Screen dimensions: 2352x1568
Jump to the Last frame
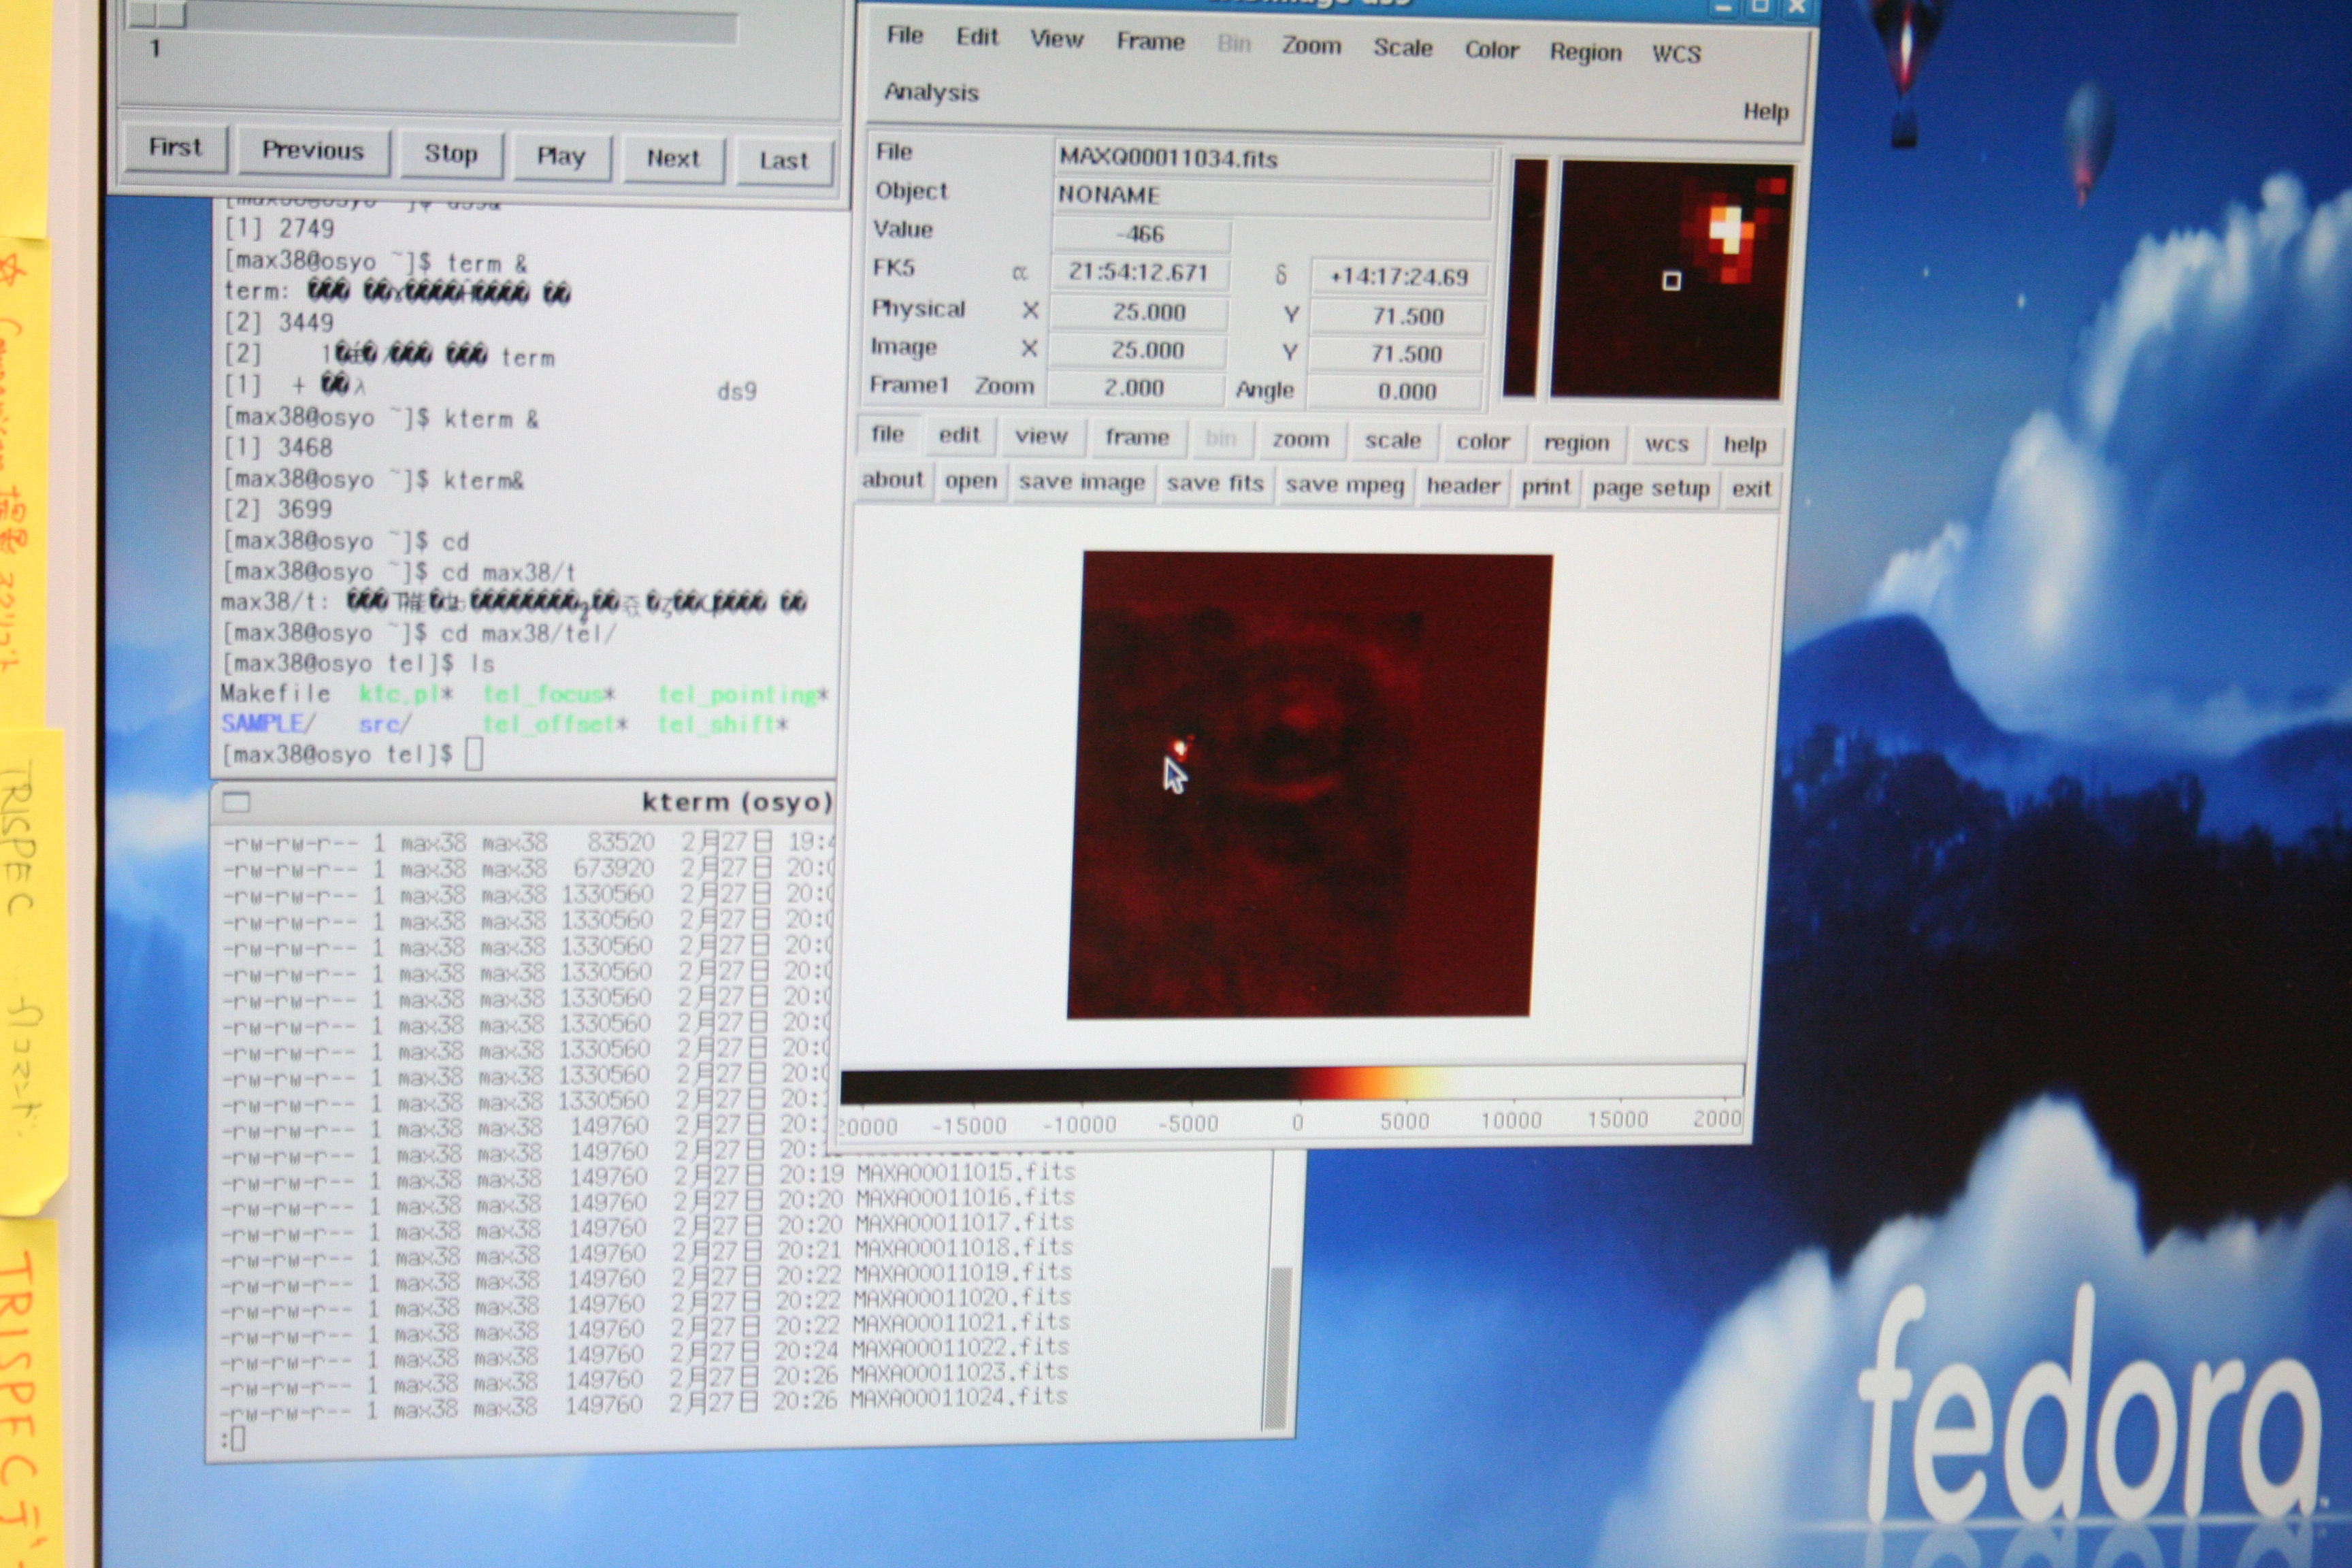point(783,160)
